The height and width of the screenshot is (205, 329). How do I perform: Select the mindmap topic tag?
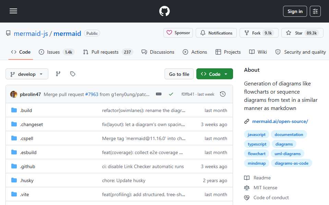(257, 163)
